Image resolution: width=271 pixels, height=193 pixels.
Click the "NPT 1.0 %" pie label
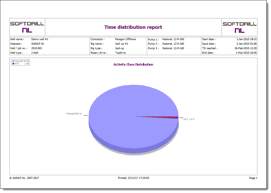click(189, 119)
